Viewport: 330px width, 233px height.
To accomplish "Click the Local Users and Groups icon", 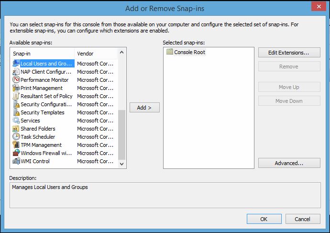I will (16, 64).
